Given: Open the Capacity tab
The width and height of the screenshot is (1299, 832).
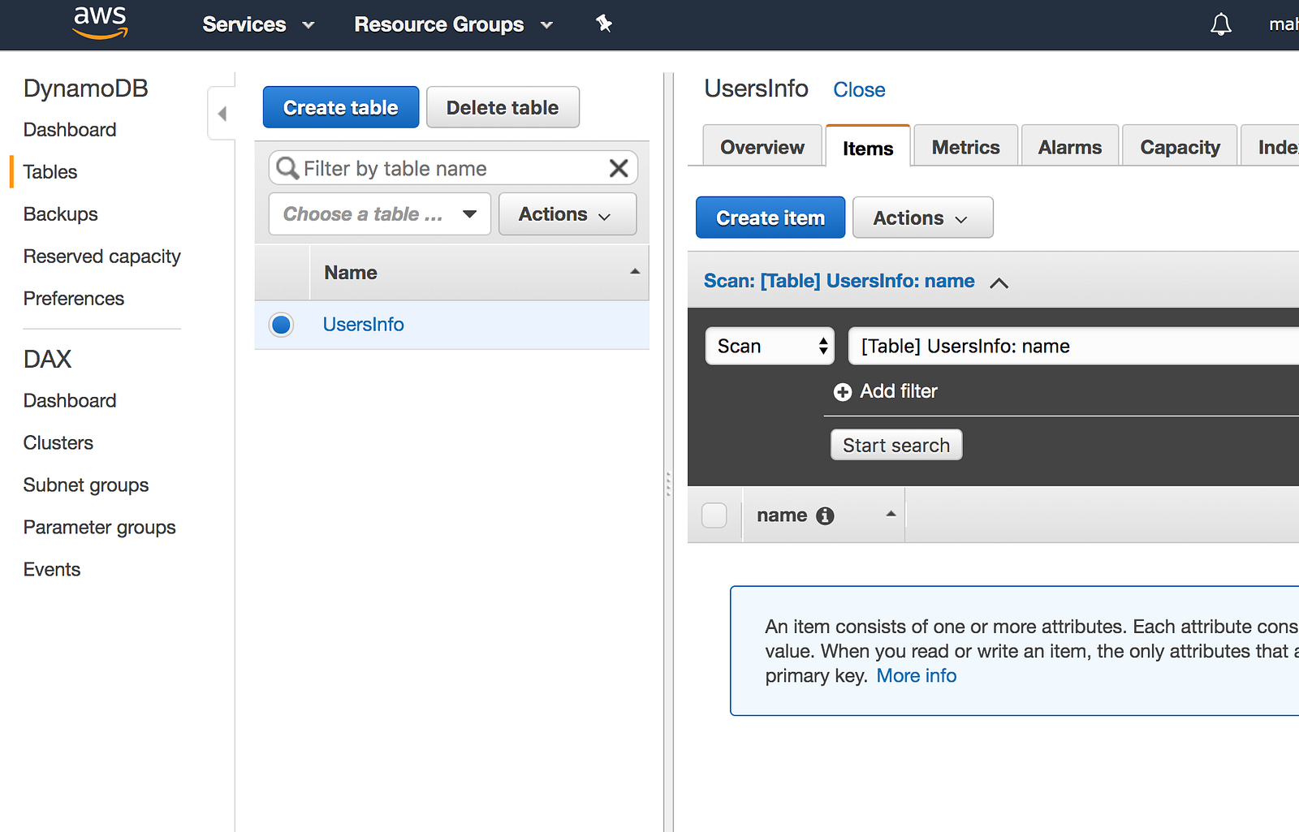Looking at the screenshot, I should [1180, 147].
